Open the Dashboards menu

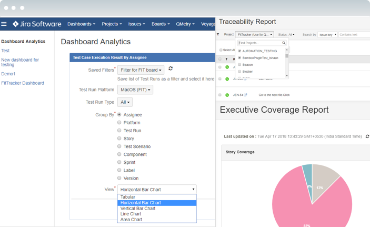(x=82, y=24)
